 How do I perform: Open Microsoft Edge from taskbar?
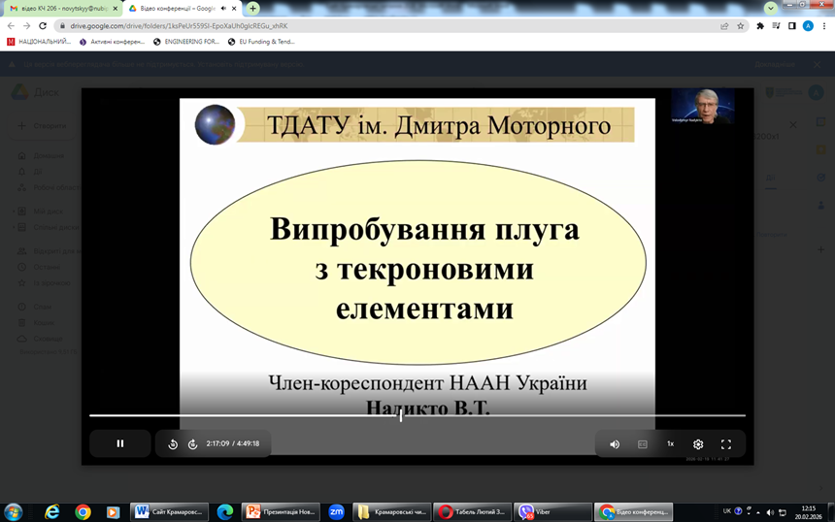(x=225, y=512)
